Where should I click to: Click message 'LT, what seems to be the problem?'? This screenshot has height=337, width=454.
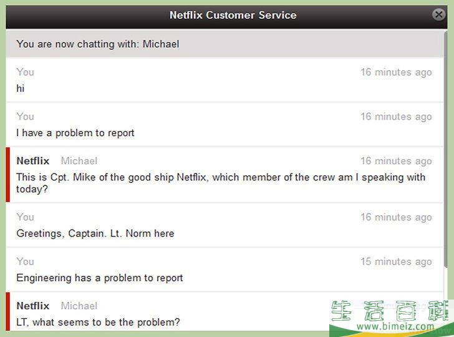point(98,322)
